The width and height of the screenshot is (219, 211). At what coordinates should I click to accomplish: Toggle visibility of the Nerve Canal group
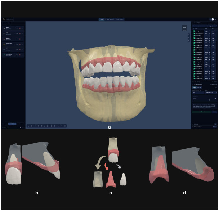point(17,44)
